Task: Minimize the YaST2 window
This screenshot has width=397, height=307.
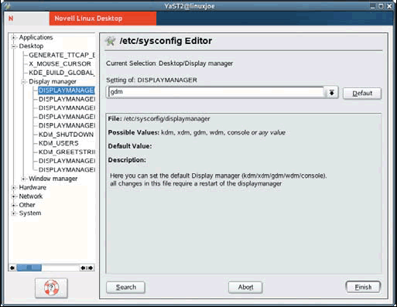Action: click(372, 6)
